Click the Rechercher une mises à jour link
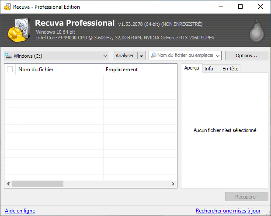Screen dimensions: 271x216 click(x=228, y=211)
